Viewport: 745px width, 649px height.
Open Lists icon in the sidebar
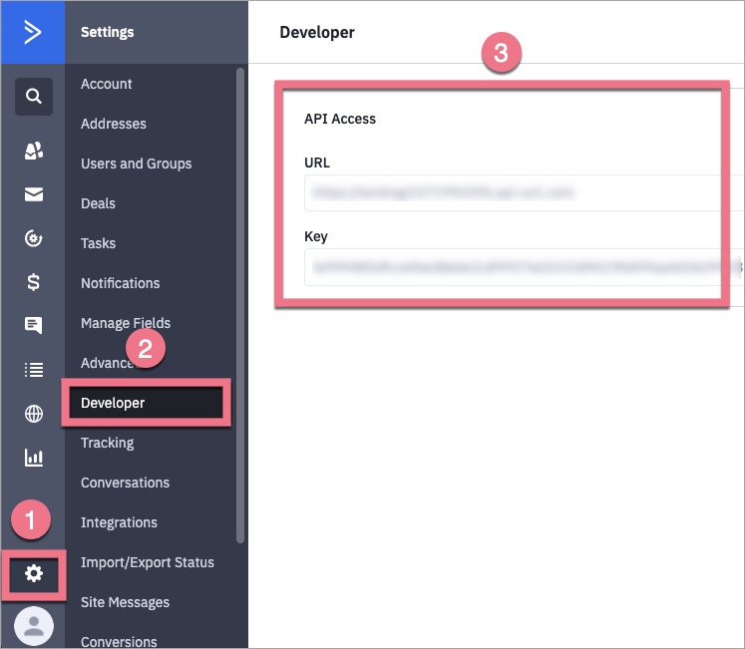pos(33,370)
